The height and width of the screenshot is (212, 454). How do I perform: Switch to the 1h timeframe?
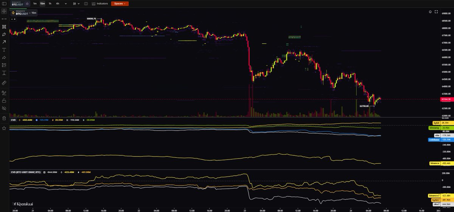click(x=50, y=3)
